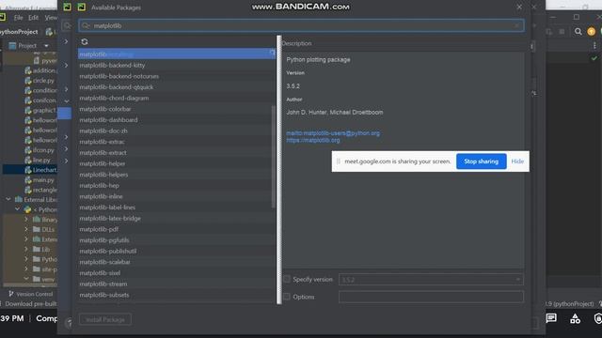Focus the matplotlib search input field
The width and height of the screenshot is (602, 338).
coord(301,25)
